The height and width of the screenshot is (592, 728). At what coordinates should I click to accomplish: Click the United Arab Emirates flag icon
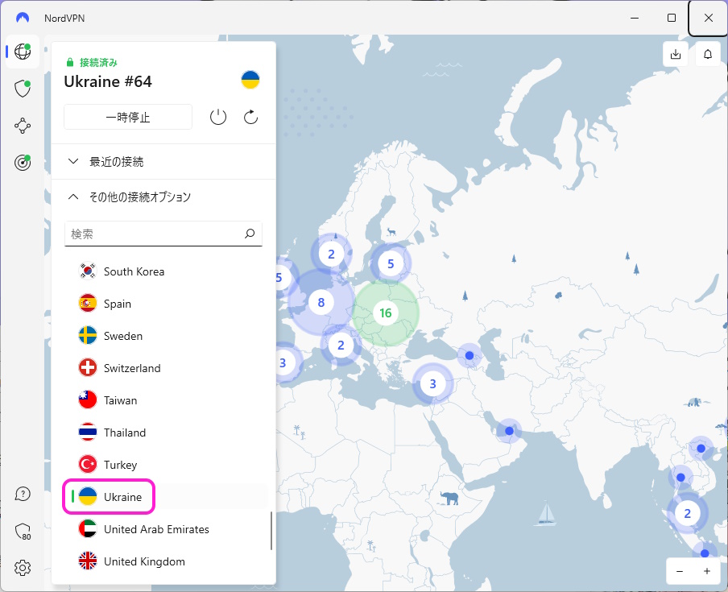[x=87, y=529]
